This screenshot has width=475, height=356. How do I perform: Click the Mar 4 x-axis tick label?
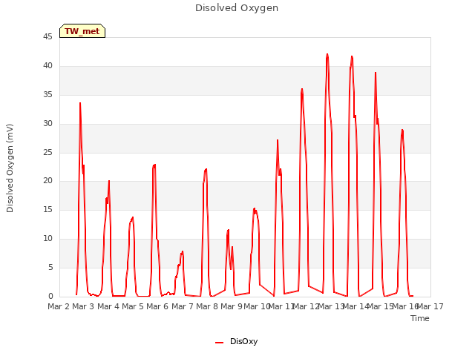108,306
